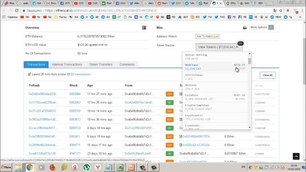The height and width of the screenshot is (172, 306).
Task: Go back with browser back arrow
Action: [x=4, y=11]
